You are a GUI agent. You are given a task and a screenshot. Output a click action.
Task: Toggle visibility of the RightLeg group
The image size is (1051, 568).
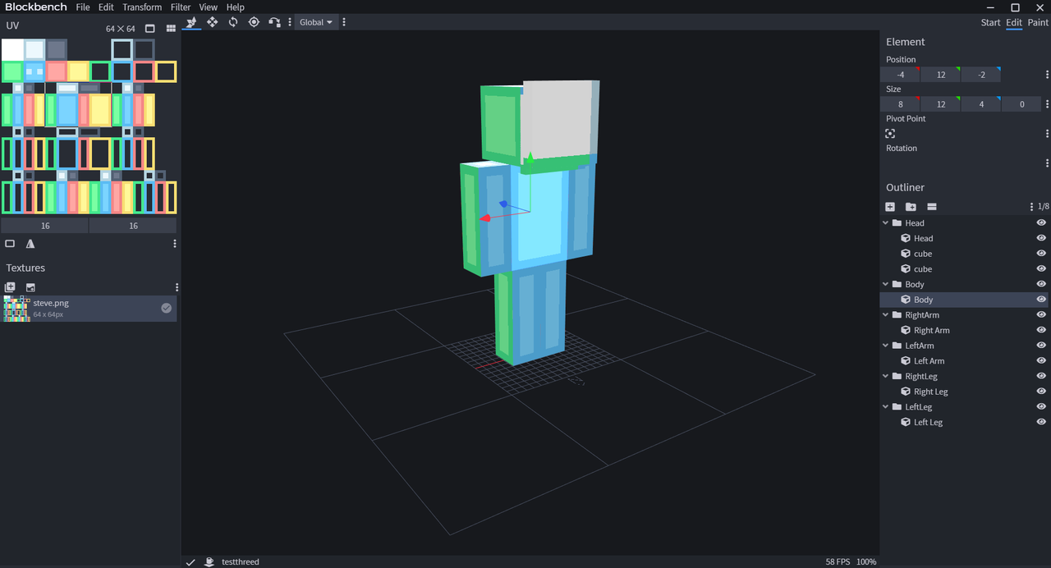pos(1041,376)
